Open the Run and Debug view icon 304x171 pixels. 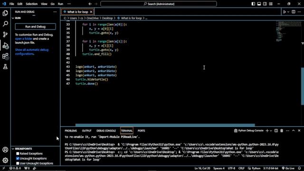(x=5, y=46)
